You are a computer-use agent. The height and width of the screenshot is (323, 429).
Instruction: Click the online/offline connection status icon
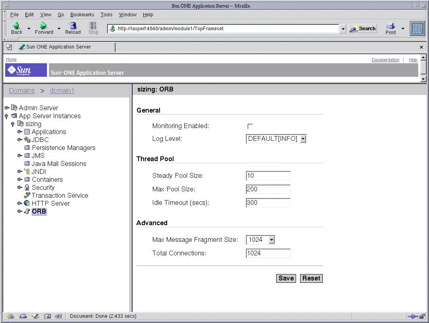412,316
